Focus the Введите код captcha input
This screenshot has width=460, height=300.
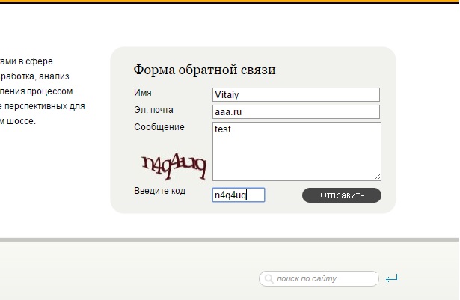click(238, 195)
